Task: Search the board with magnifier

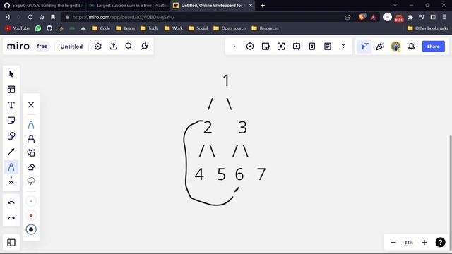Action: [129, 47]
